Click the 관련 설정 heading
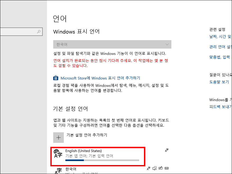232x174 pixels. (217, 30)
